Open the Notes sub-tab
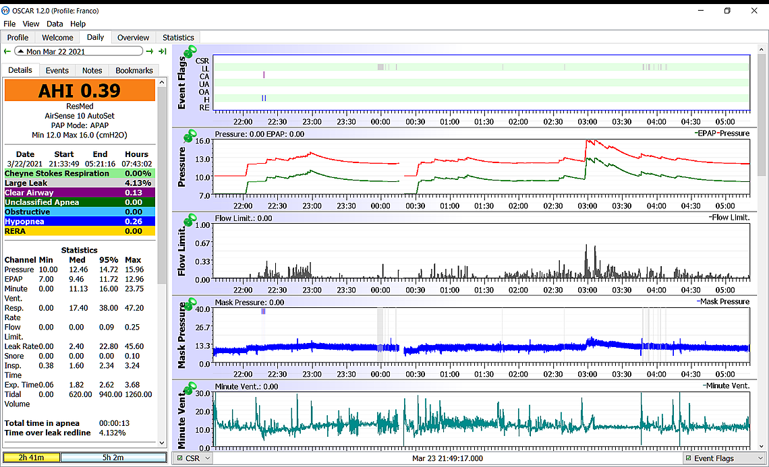Viewport: 769px width, 467px height. pos(92,71)
